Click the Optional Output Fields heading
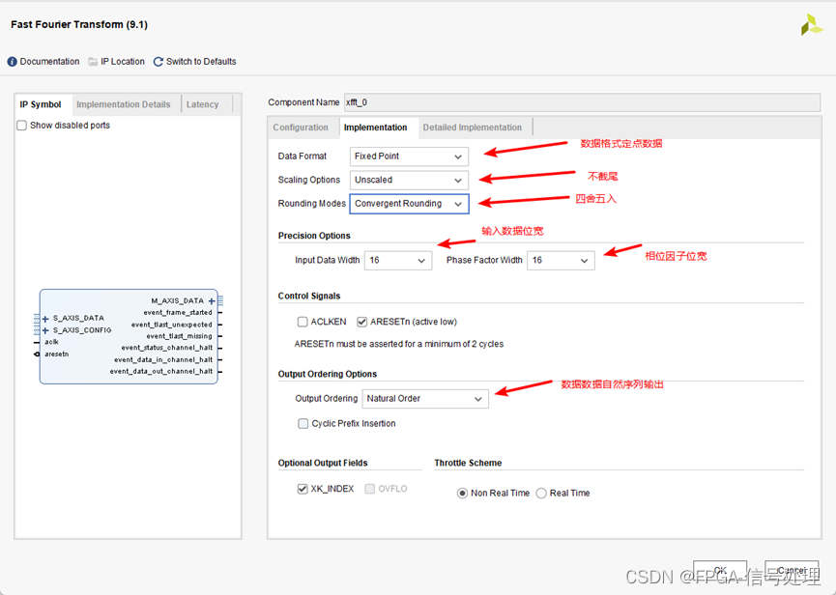This screenshot has height=595, width=836. click(323, 463)
